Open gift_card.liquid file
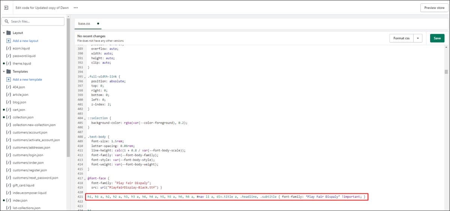 click(x=23, y=185)
